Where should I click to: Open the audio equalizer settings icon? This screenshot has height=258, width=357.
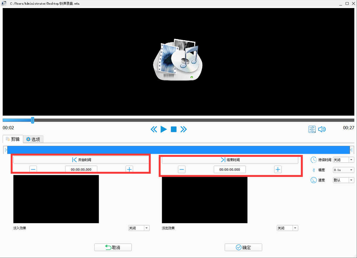coord(312,129)
